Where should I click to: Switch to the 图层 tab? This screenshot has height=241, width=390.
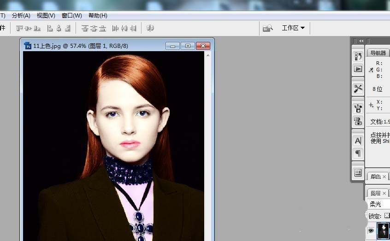(376, 193)
